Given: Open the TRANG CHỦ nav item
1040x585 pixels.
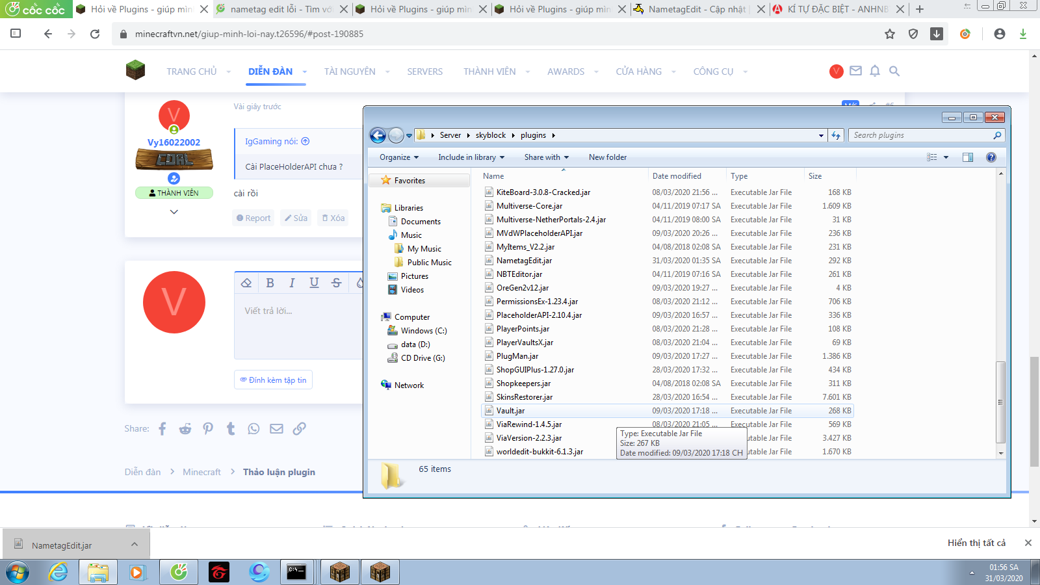Looking at the screenshot, I should coord(192,71).
